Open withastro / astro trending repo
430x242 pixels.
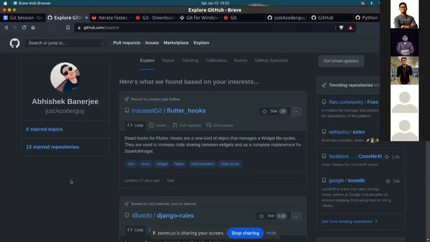click(x=347, y=132)
